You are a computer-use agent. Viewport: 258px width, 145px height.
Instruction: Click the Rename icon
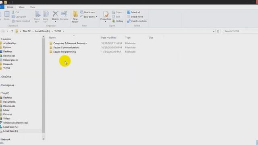pos(64,14)
